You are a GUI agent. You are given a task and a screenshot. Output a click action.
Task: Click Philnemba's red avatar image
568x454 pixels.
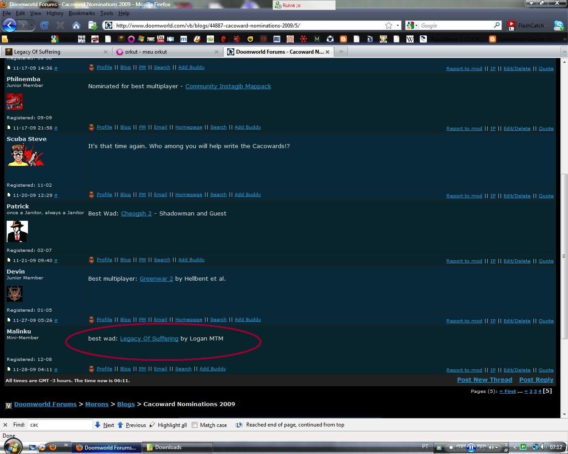(x=15, y=102)
